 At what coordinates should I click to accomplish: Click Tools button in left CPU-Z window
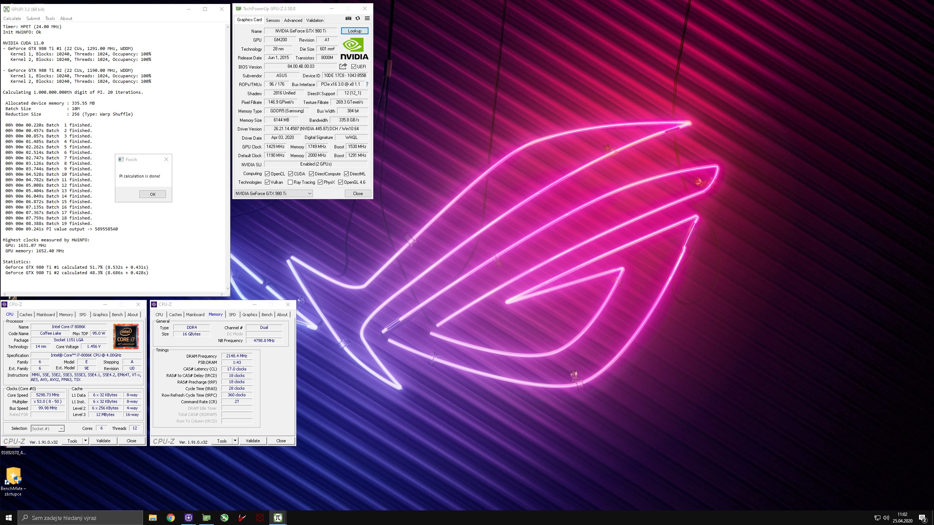click(72, 441)
